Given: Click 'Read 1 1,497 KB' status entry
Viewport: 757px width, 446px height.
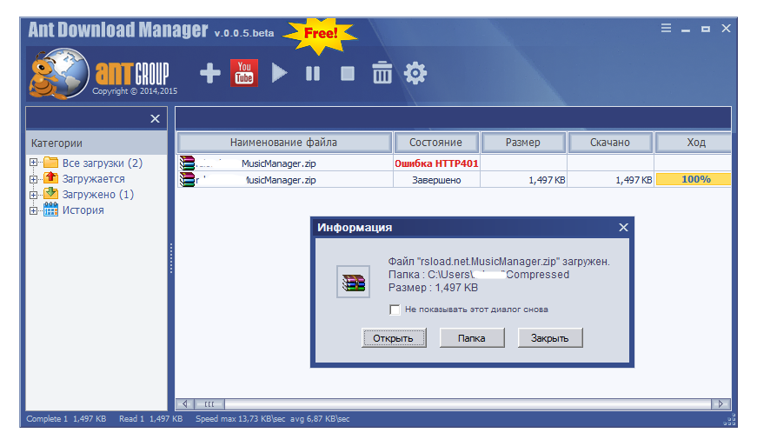Looking at the screenshot, I should [x=150, y=419].
